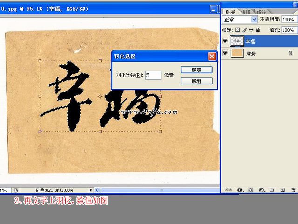The width and height of the screenshot is (298, 224).
Task: Click the 羽化半径 input field
Action: pyautogui.click(x=153, y=75)
